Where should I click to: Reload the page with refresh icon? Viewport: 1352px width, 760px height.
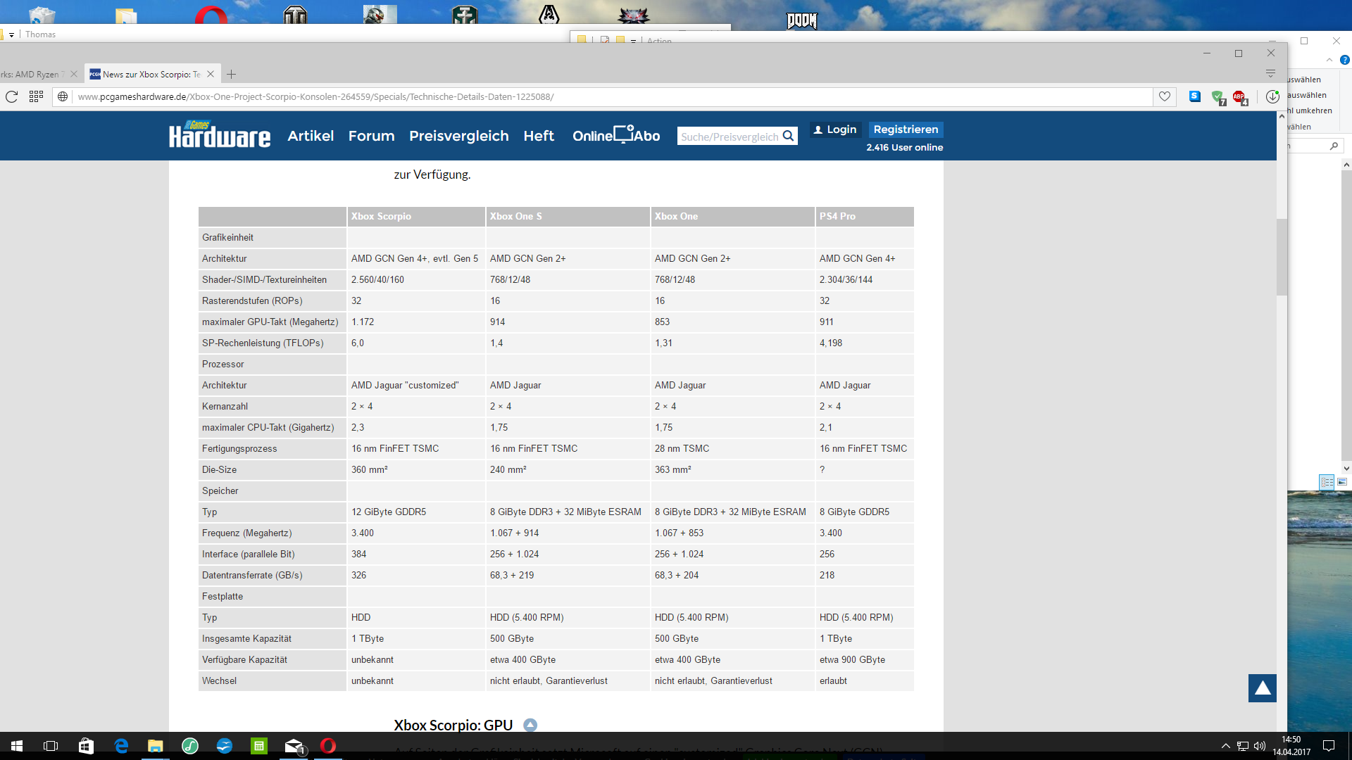pyautogui.click(x=11, y=96)
